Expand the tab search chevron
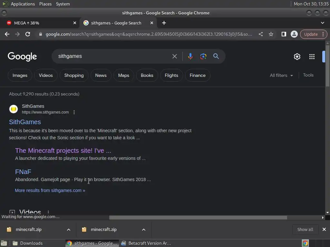 click(x=322, y=23)
